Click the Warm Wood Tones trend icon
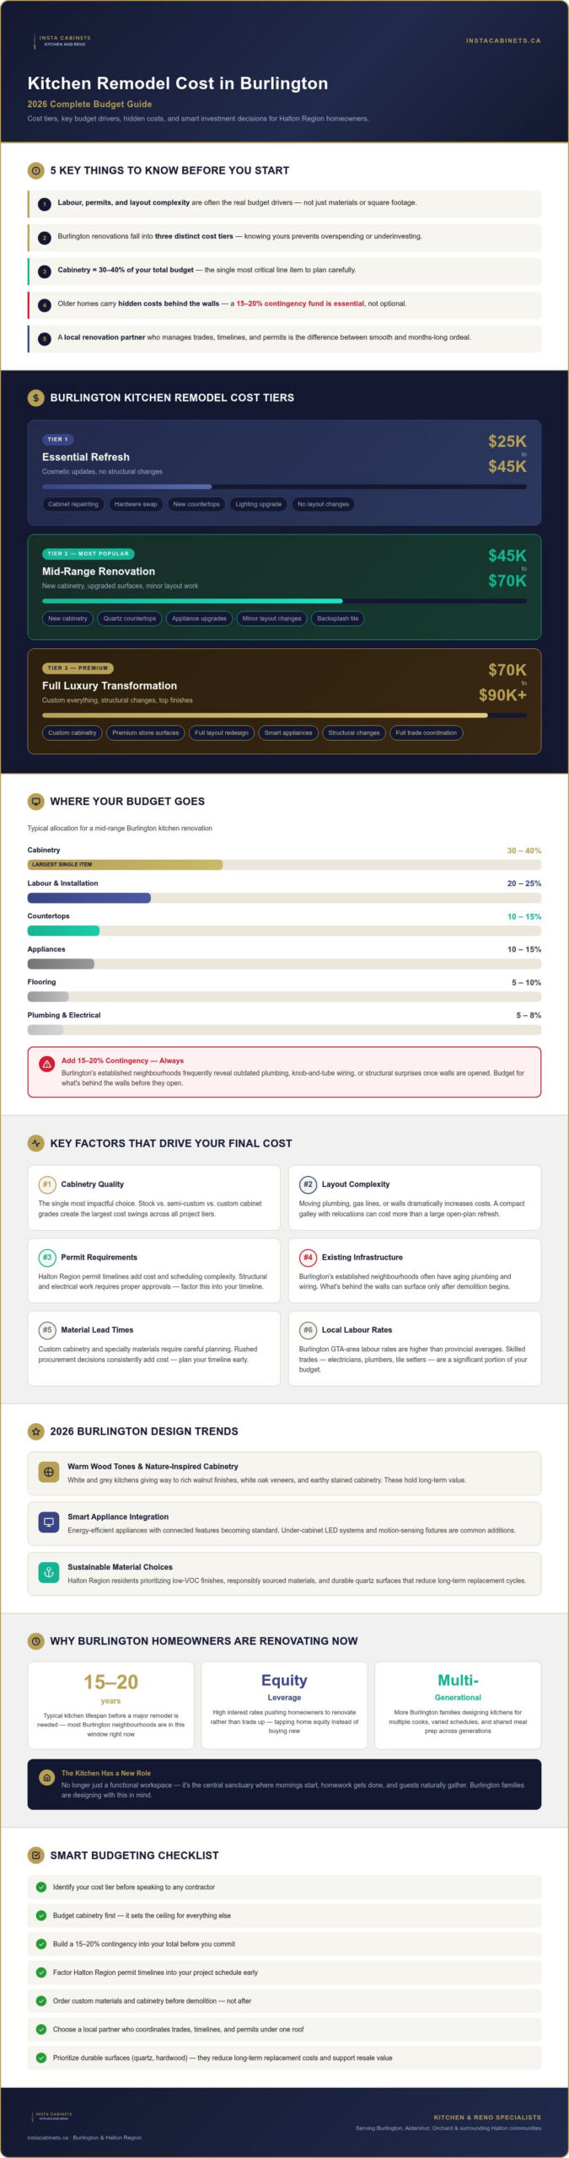569x2158 pixels. coord(49,1472)
